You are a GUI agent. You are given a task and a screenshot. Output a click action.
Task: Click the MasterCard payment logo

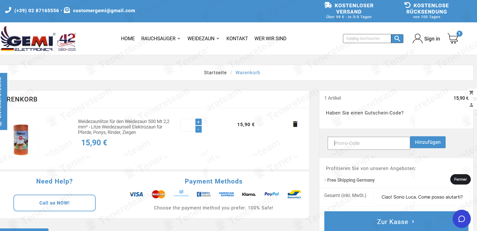click(158, 194)
